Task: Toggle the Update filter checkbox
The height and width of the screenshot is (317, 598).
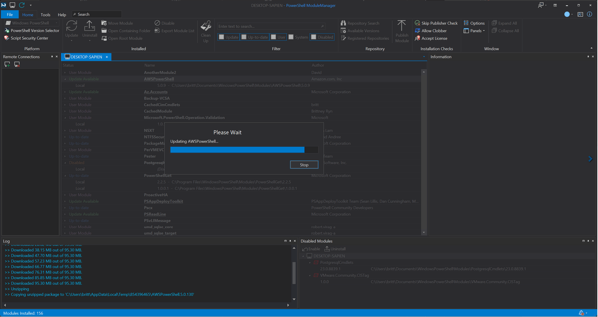Action: [221, 37]
